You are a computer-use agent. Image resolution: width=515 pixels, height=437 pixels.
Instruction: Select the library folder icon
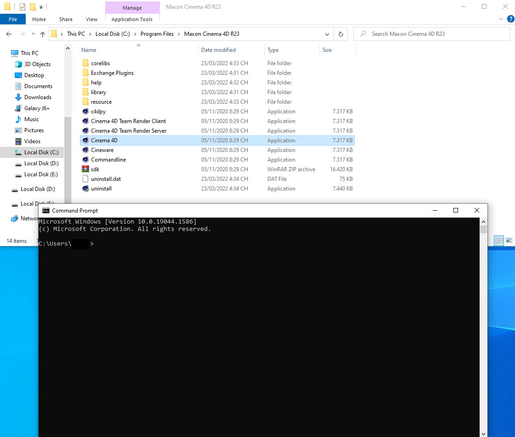click(85, 92)
